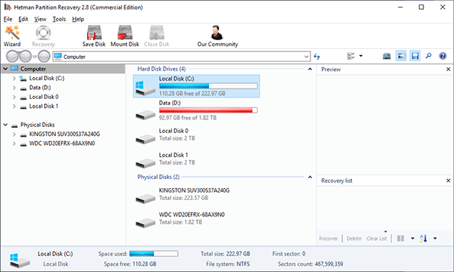Collapse the Physical Disks (2) group
The image size is (454, 272).
[x=310, y=177]
